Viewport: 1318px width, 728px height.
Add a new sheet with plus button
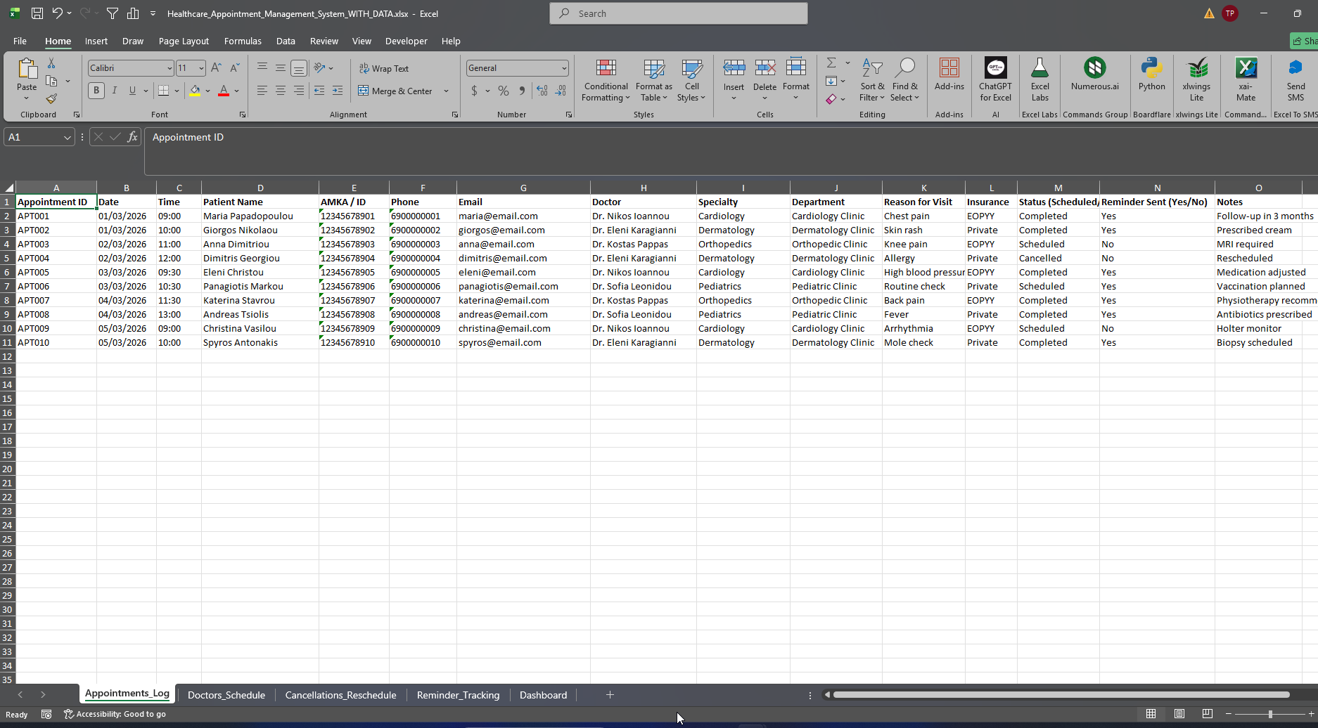tap(610, 695)
